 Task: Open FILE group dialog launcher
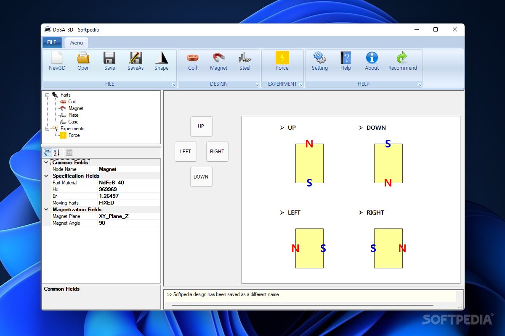[x=173, y=84]
